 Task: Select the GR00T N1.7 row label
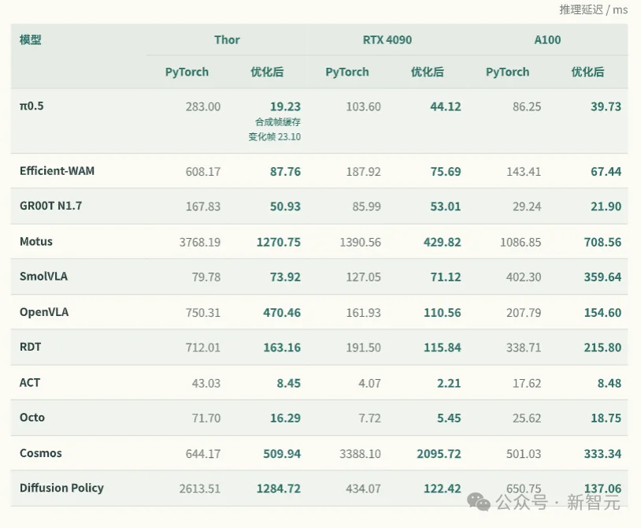point(50,206)
